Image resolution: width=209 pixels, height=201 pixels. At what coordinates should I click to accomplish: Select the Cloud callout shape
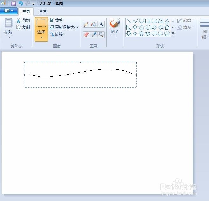click(x=167, y=33)
